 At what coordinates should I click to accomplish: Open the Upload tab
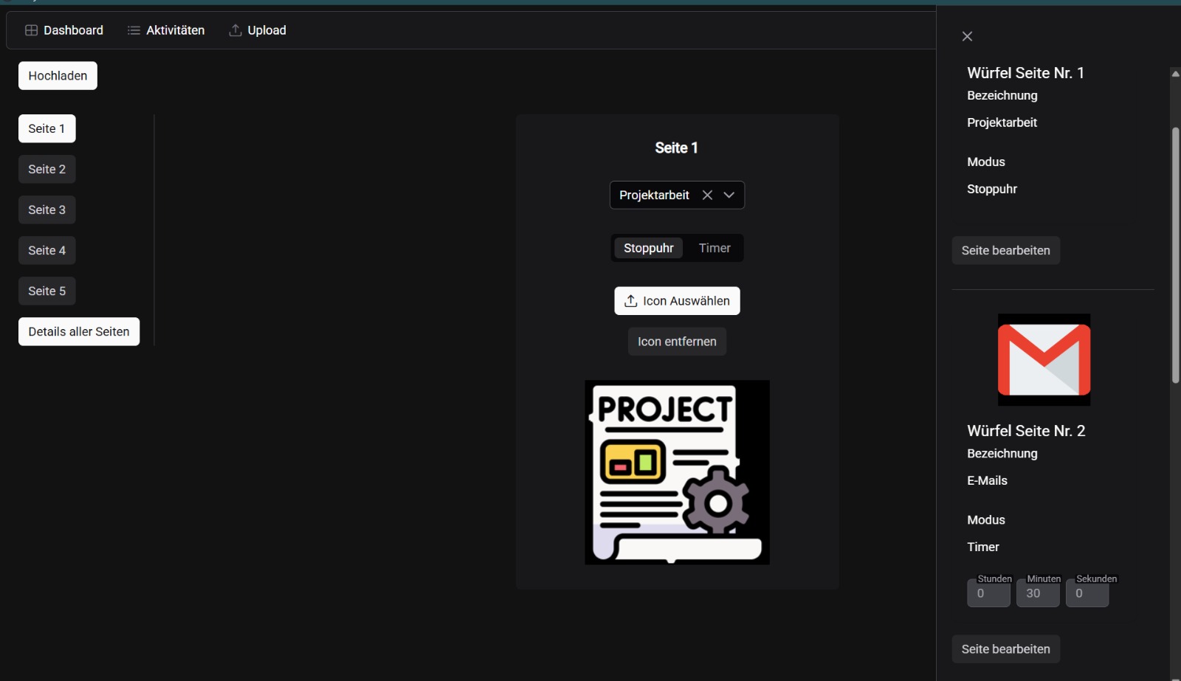click(258, 30)
